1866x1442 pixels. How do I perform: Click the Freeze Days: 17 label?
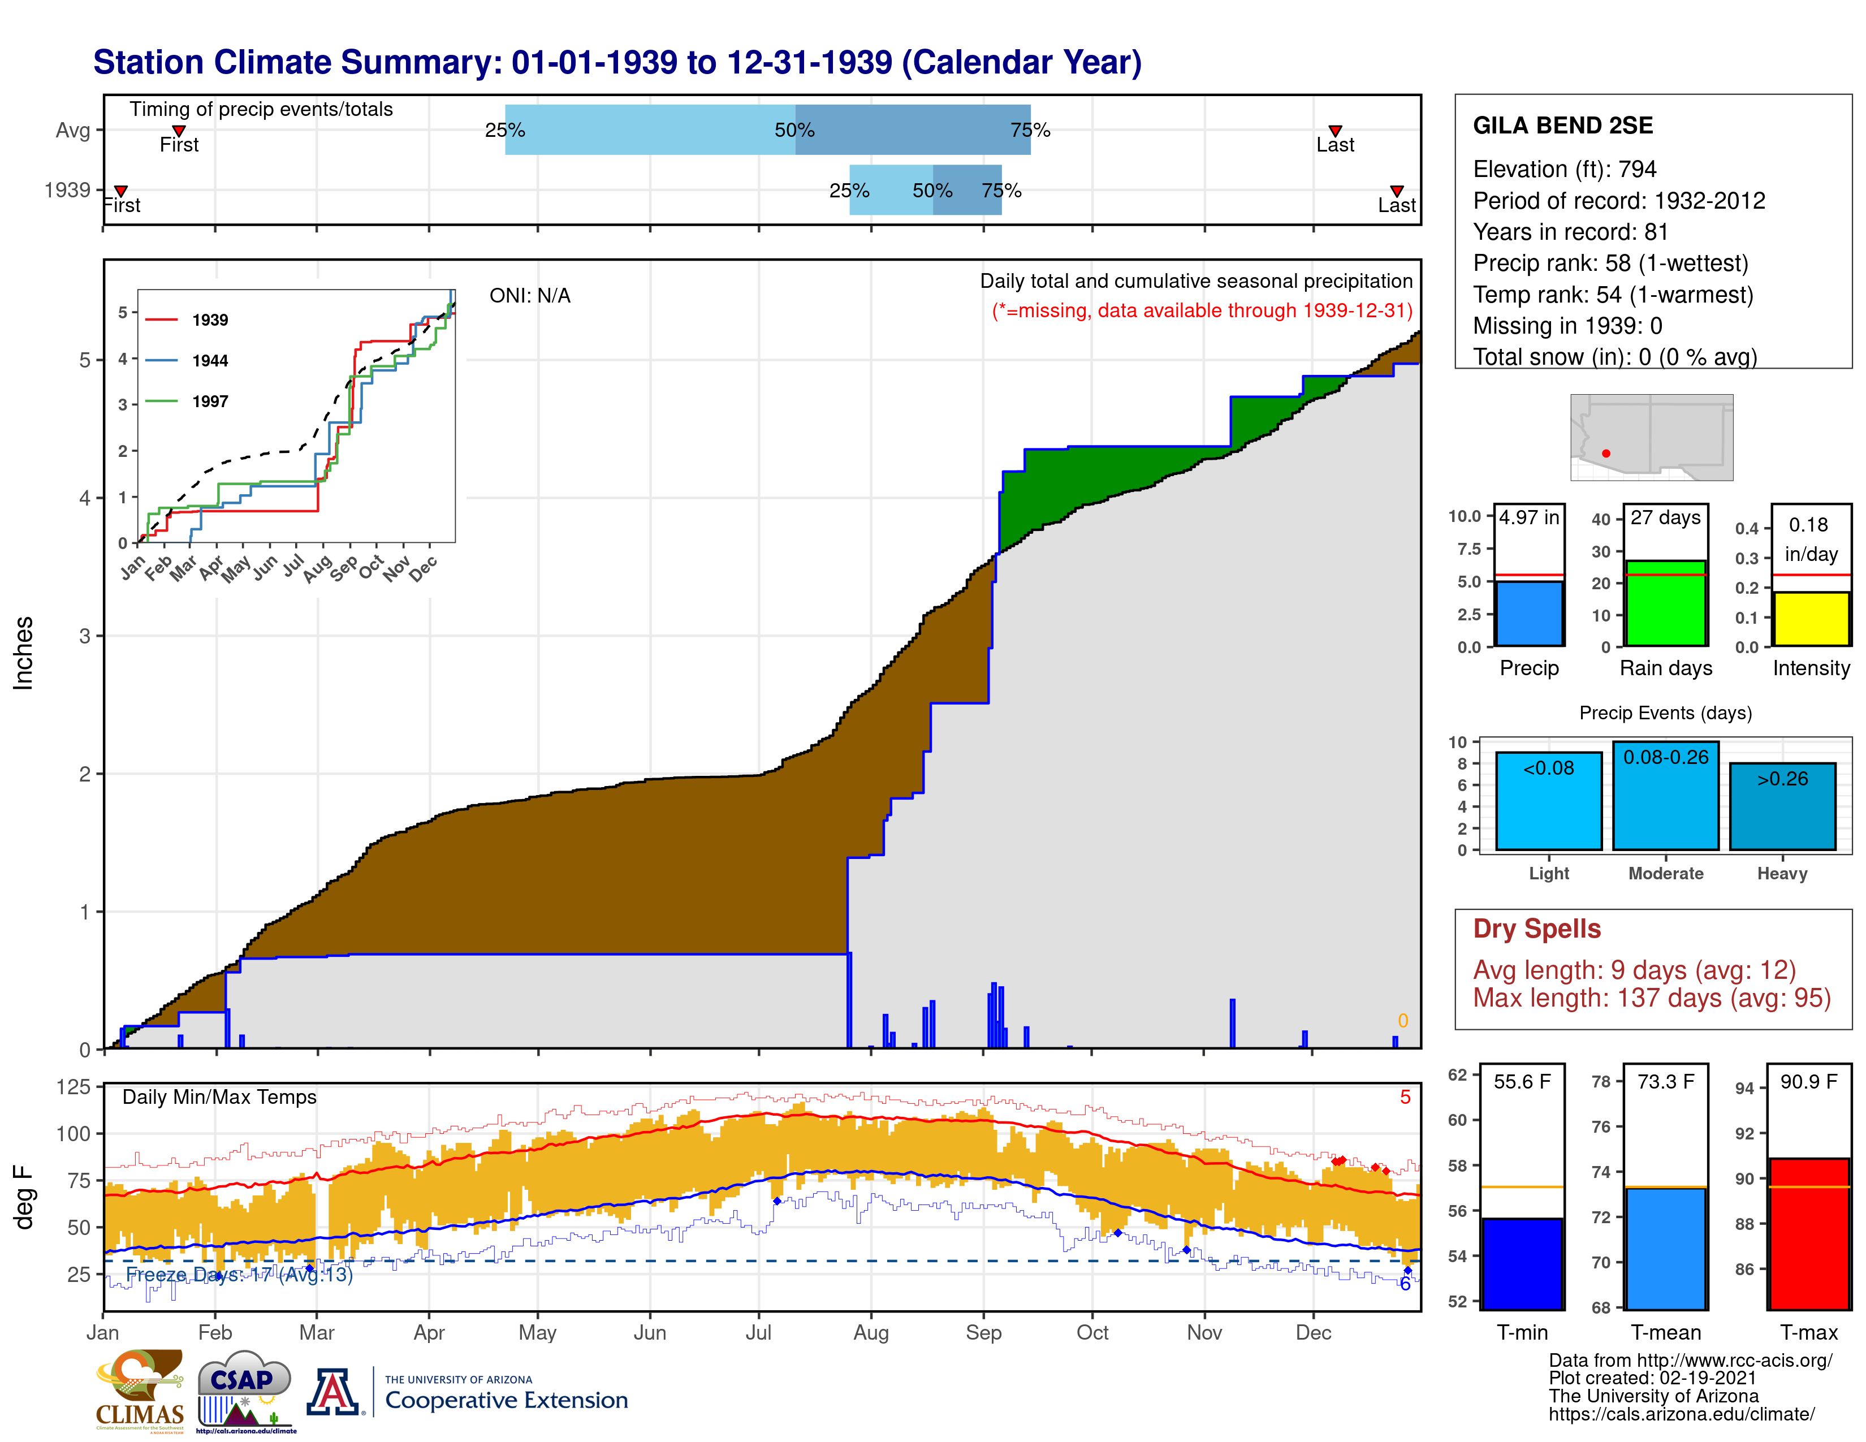(239, 1275)
